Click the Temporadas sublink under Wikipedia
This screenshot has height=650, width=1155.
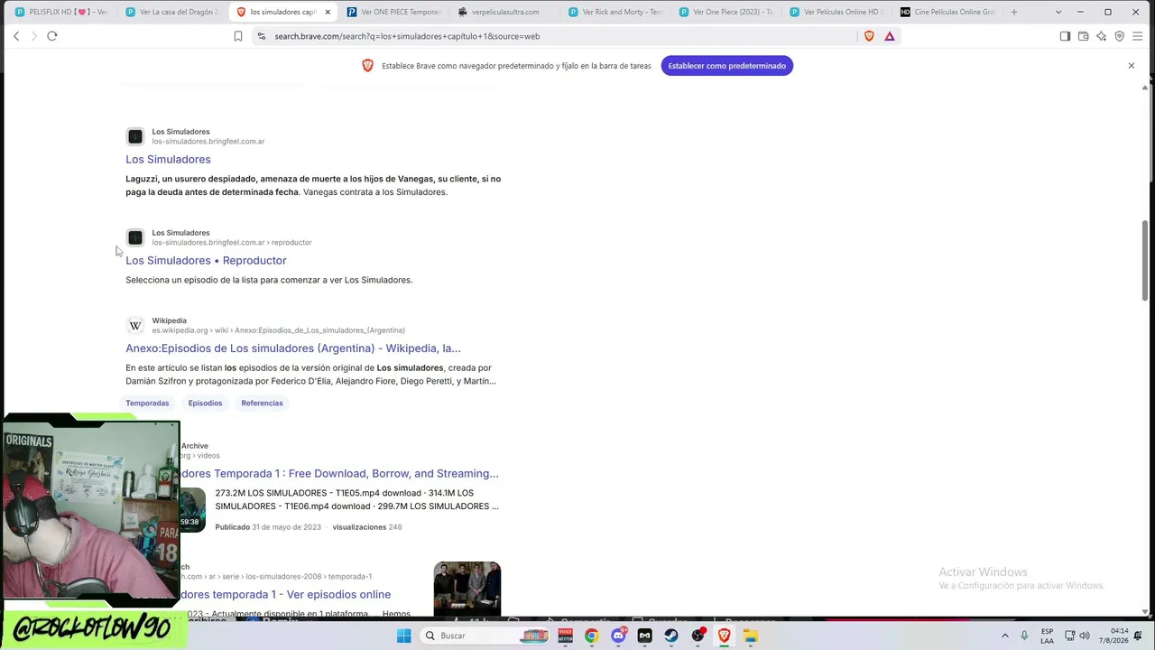[x=147, y=404]
